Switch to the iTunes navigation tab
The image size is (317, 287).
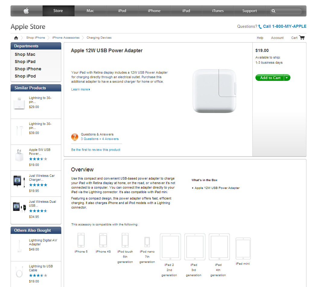pyautogui.click(x=218, y=11)
